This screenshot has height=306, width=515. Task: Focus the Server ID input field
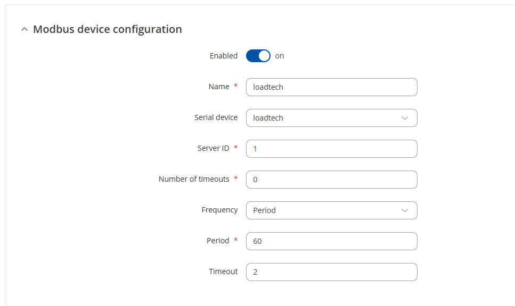click(332, 149)
